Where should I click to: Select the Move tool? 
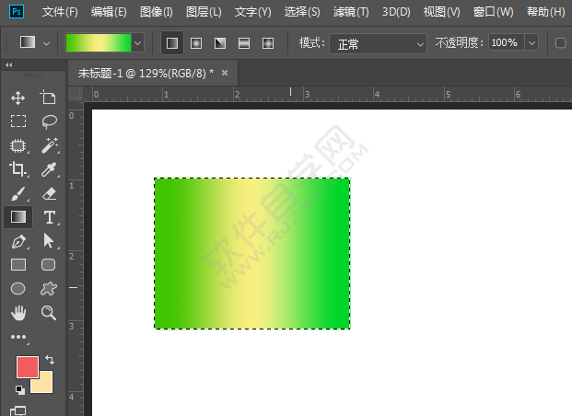click(x=18, y=98)
